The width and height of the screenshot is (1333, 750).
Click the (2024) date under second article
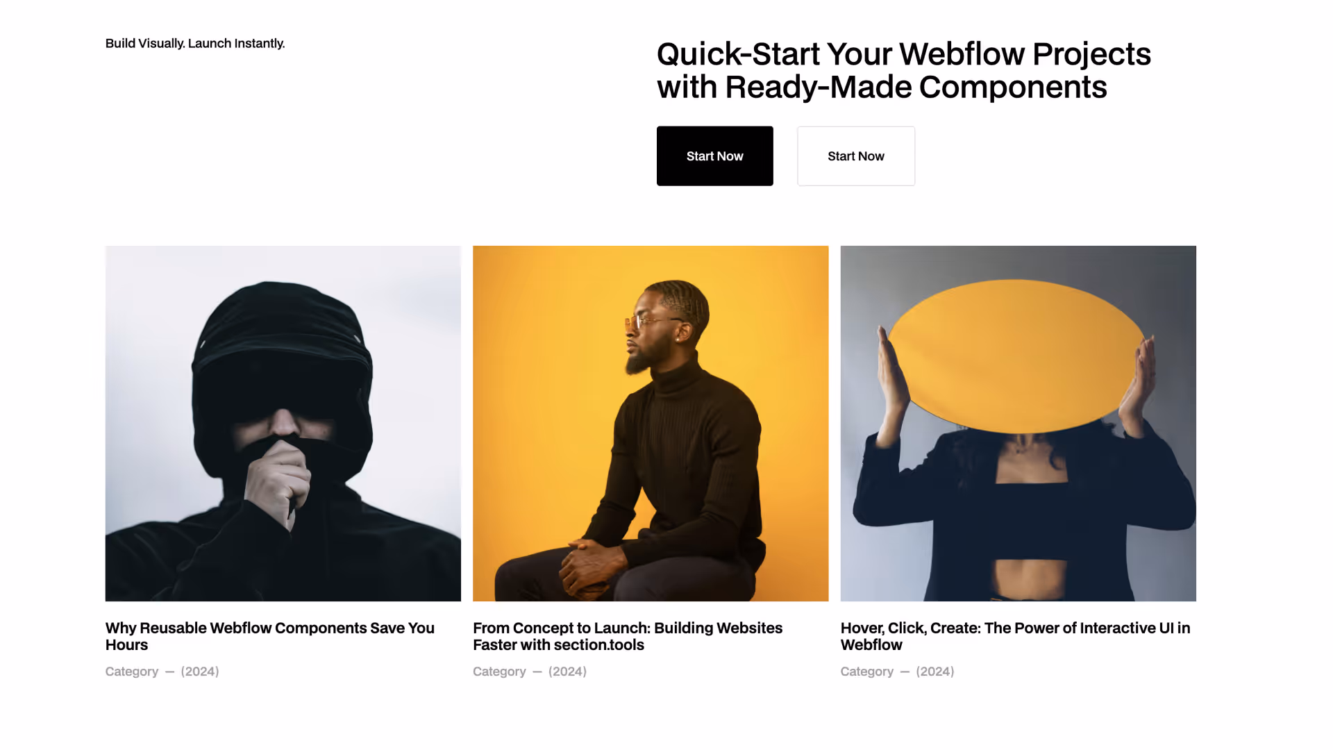pyautogui.click(x=567, y=672)
